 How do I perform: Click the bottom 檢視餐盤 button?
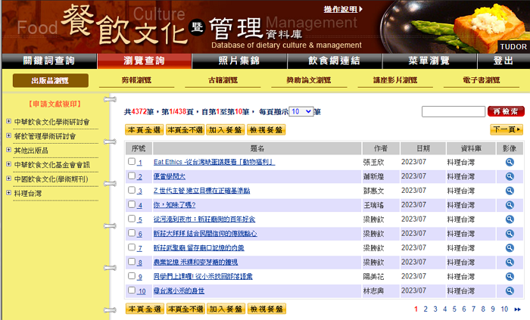click(267, 309)
